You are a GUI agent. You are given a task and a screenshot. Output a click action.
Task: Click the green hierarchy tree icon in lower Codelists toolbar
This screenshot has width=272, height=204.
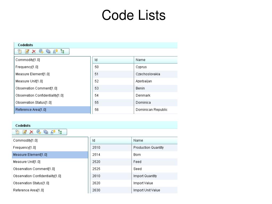[60, 132]
